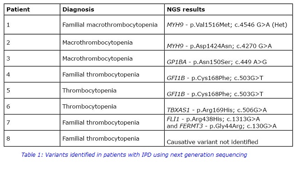Image resolution: width=299 pixels, height=171 pixels.
Task: Select the Familial macrothrombocytopenia cell
Action: click(x=112, y=25)
